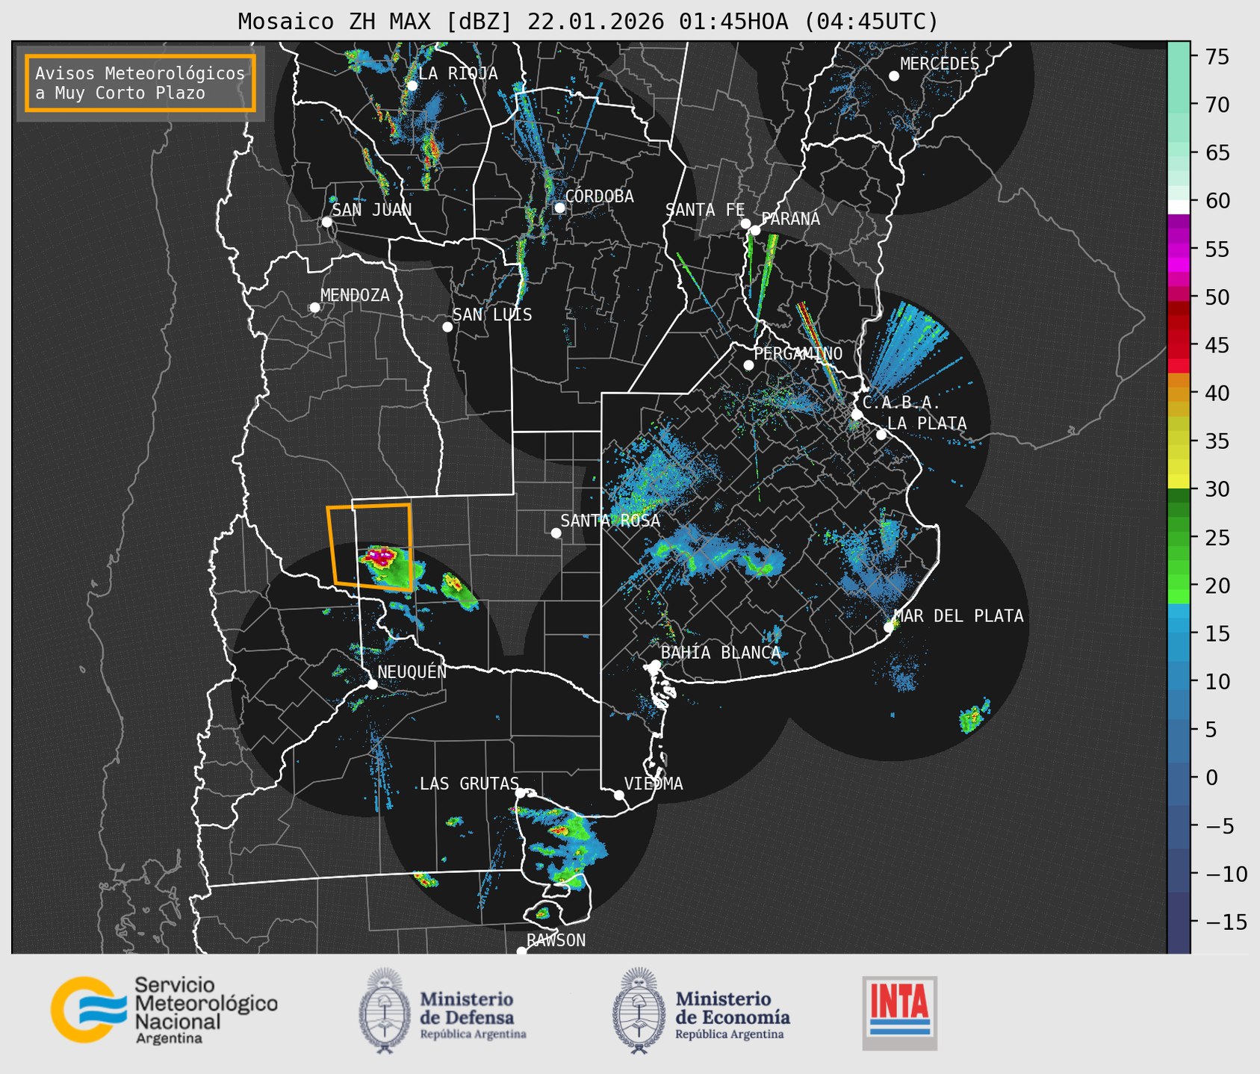Screen dimensions: 1260x1074
Task: Select the San Juan city marker dot
Action: coord(326,222)
